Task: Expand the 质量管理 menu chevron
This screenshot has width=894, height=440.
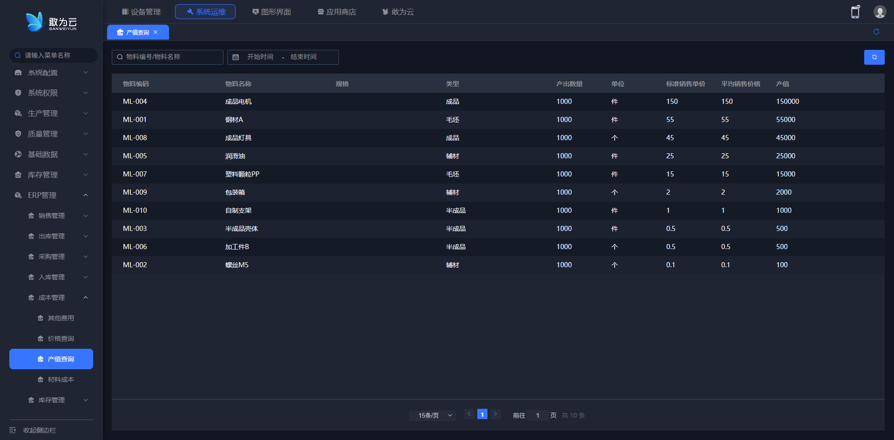Action: click(86, 134)
